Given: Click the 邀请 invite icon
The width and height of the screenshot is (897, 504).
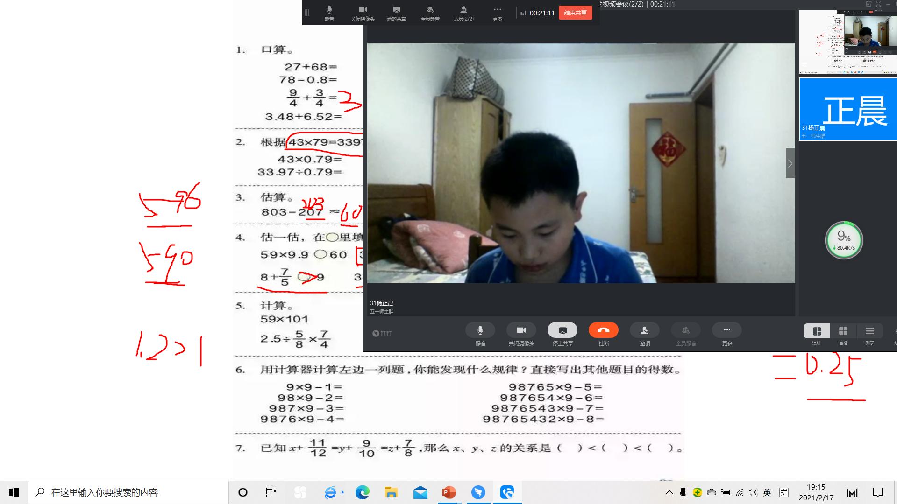Looking at the screenshot, I should 644,330.
